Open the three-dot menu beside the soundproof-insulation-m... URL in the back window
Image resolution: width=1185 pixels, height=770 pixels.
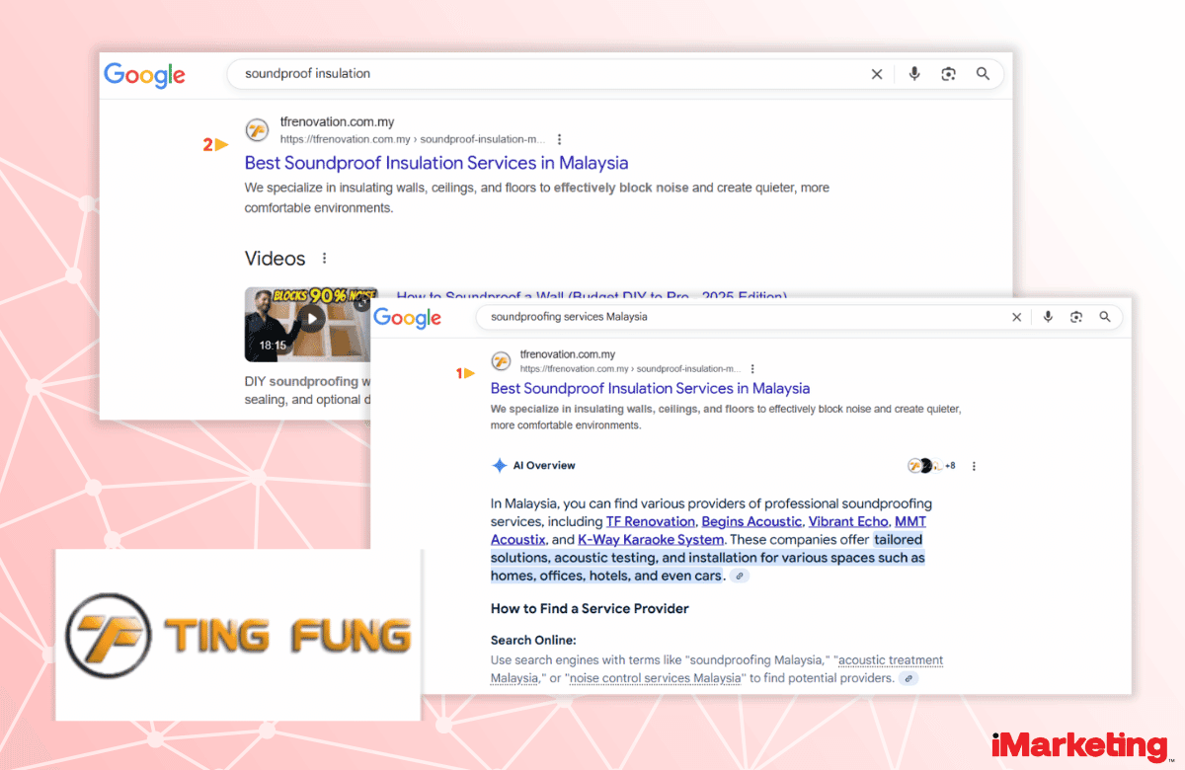[560, 139]
